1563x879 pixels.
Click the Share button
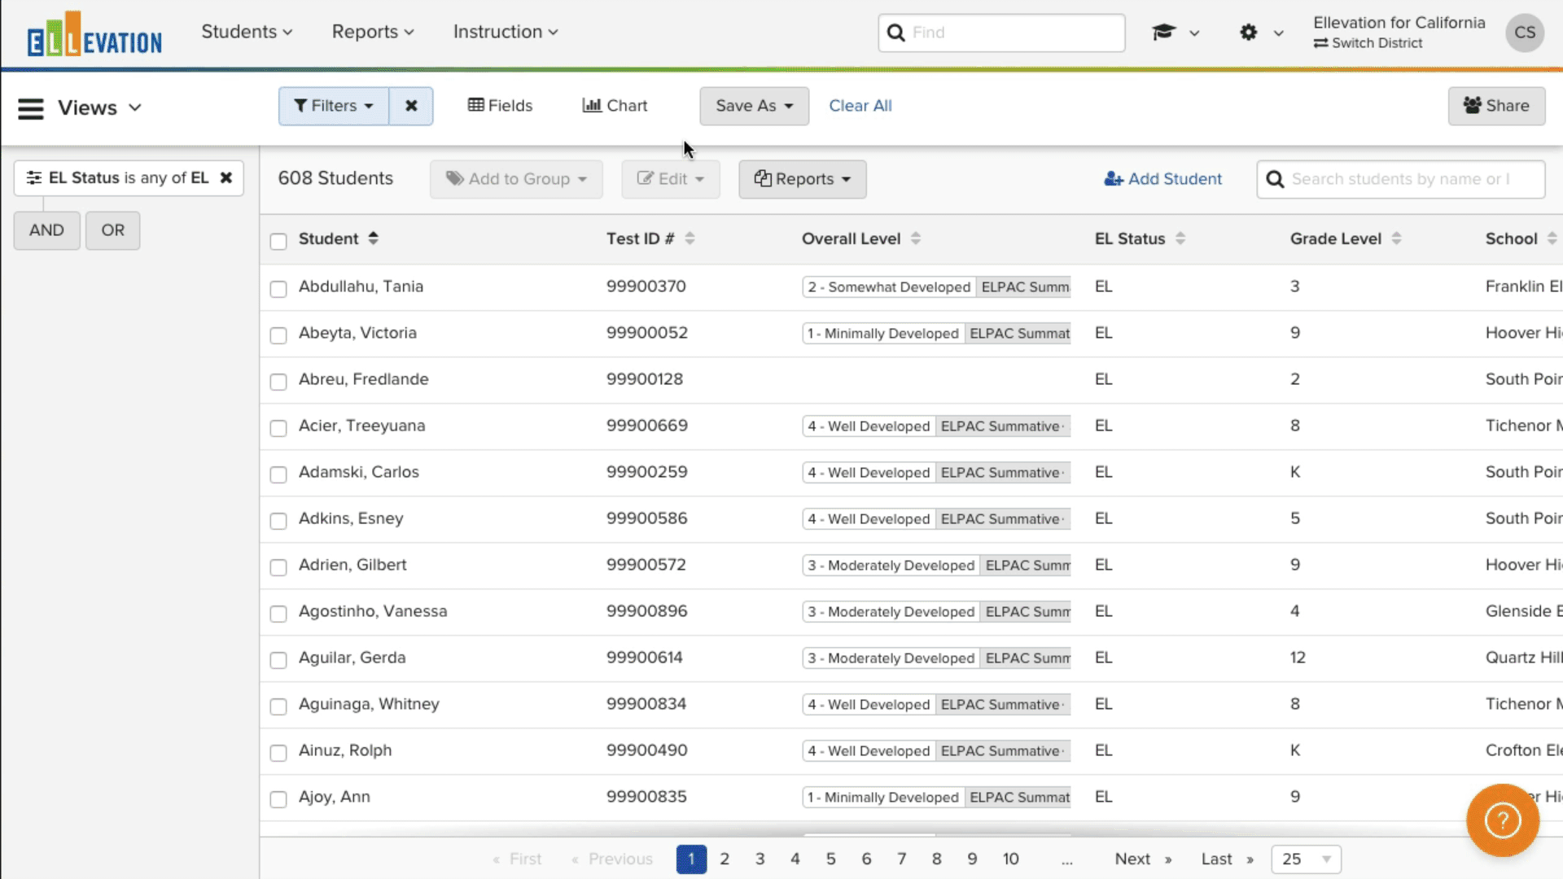(1496, 106)
